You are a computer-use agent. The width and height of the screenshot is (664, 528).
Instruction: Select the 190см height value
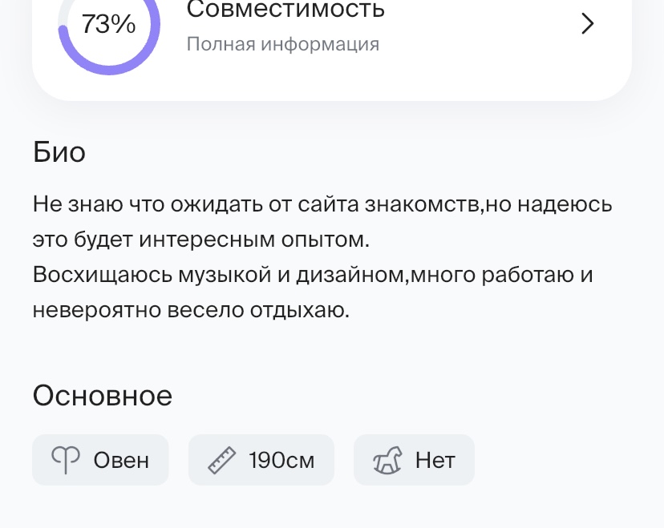(x=281, y=461)
